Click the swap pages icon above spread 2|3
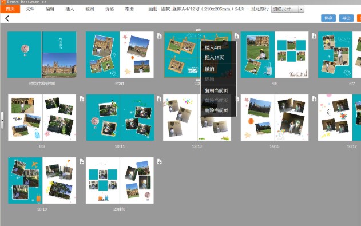Viewport: 361px width, 226px height. click(198, 30)
